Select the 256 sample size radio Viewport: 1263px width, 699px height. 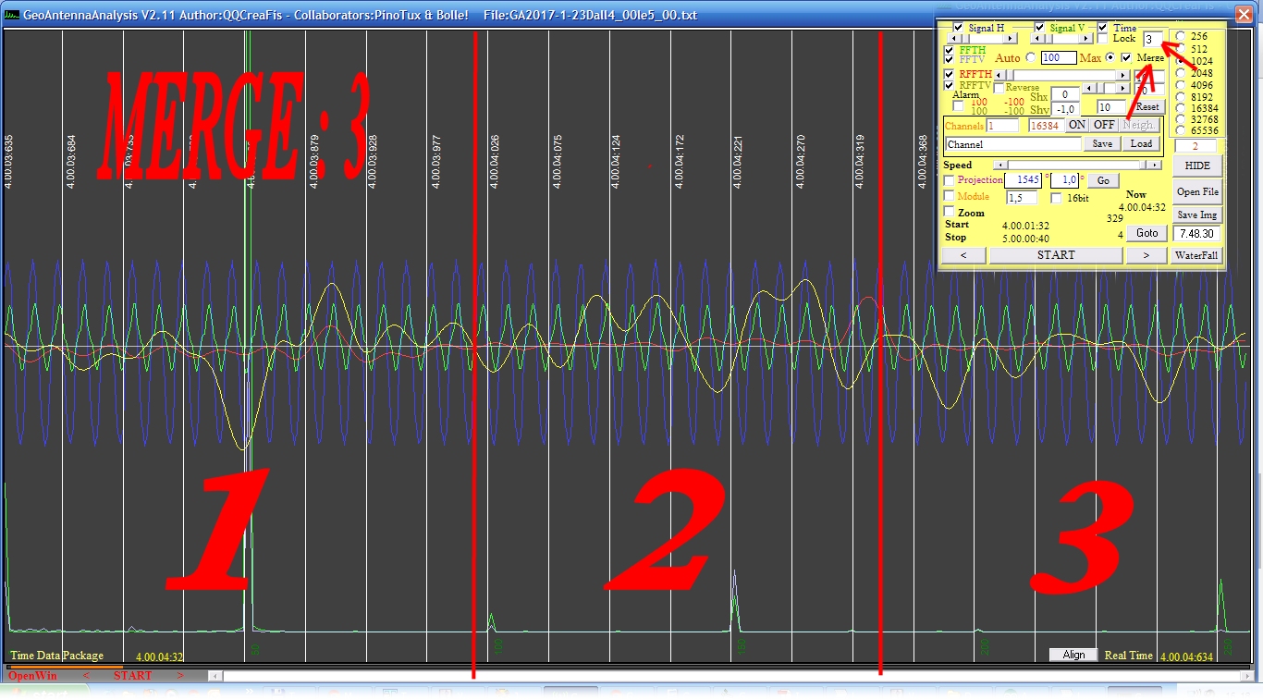(1181, 36)
